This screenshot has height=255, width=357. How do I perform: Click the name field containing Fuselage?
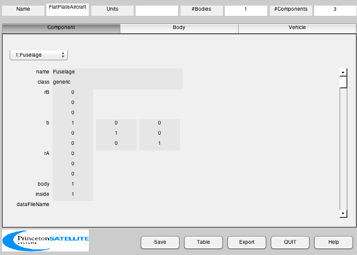pos(117,72)
